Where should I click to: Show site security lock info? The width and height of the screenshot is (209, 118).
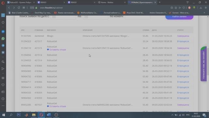coord(36,8)
